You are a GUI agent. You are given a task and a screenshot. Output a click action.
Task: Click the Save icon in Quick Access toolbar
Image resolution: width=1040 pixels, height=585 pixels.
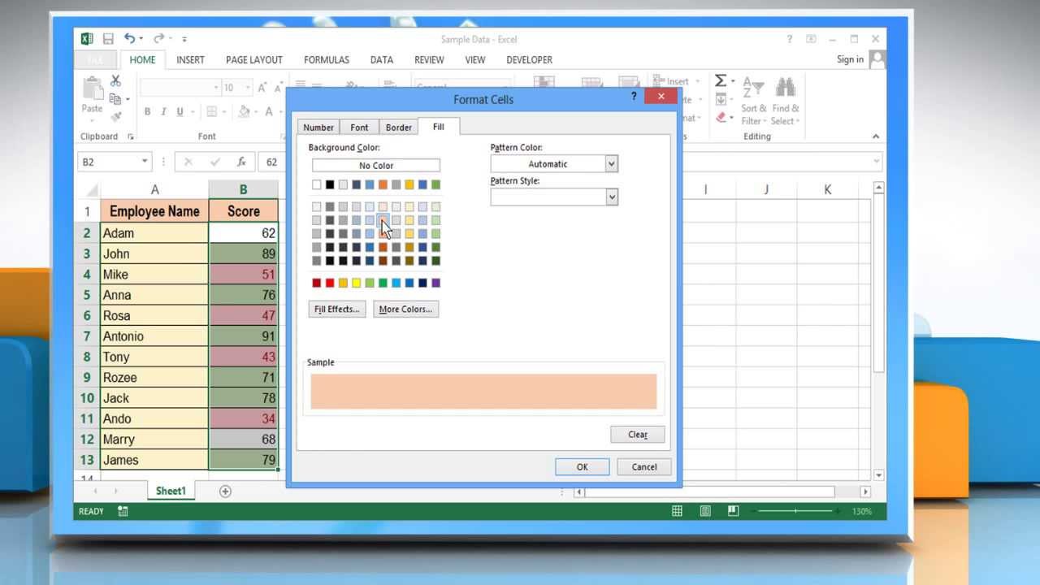tap(108, 38)
